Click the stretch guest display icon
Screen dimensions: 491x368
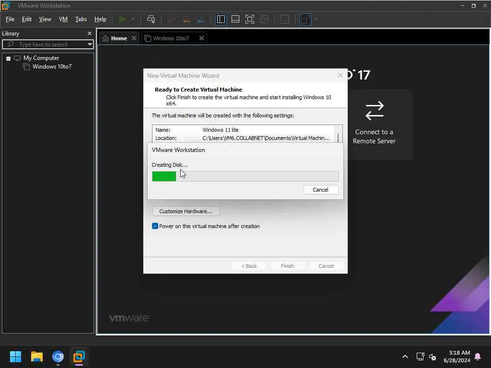point(305,19)
